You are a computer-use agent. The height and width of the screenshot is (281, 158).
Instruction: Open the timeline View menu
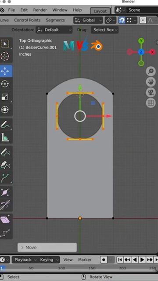pyautogui.click(x=68, y=259)
